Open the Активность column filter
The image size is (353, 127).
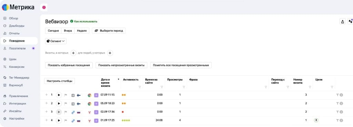140,87
